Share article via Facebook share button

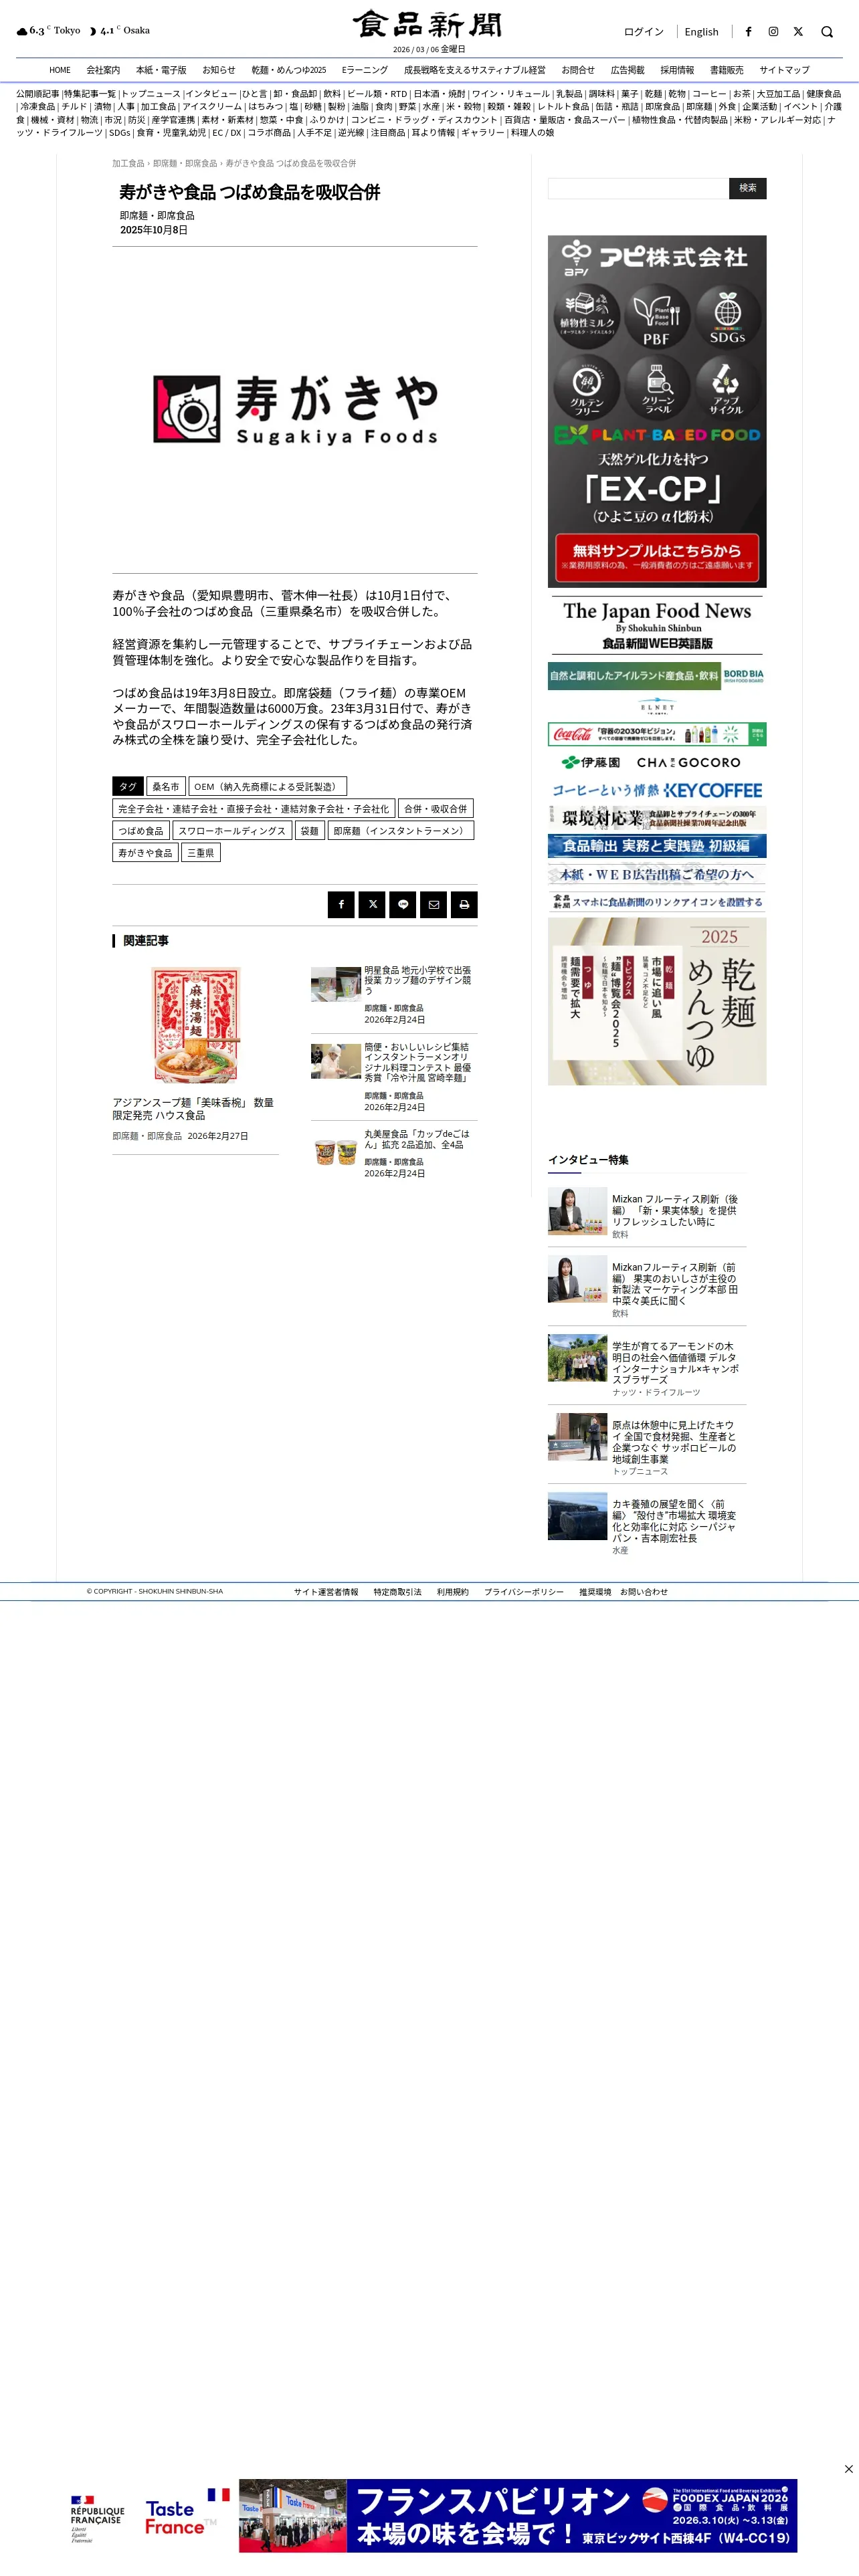[341, 904]
